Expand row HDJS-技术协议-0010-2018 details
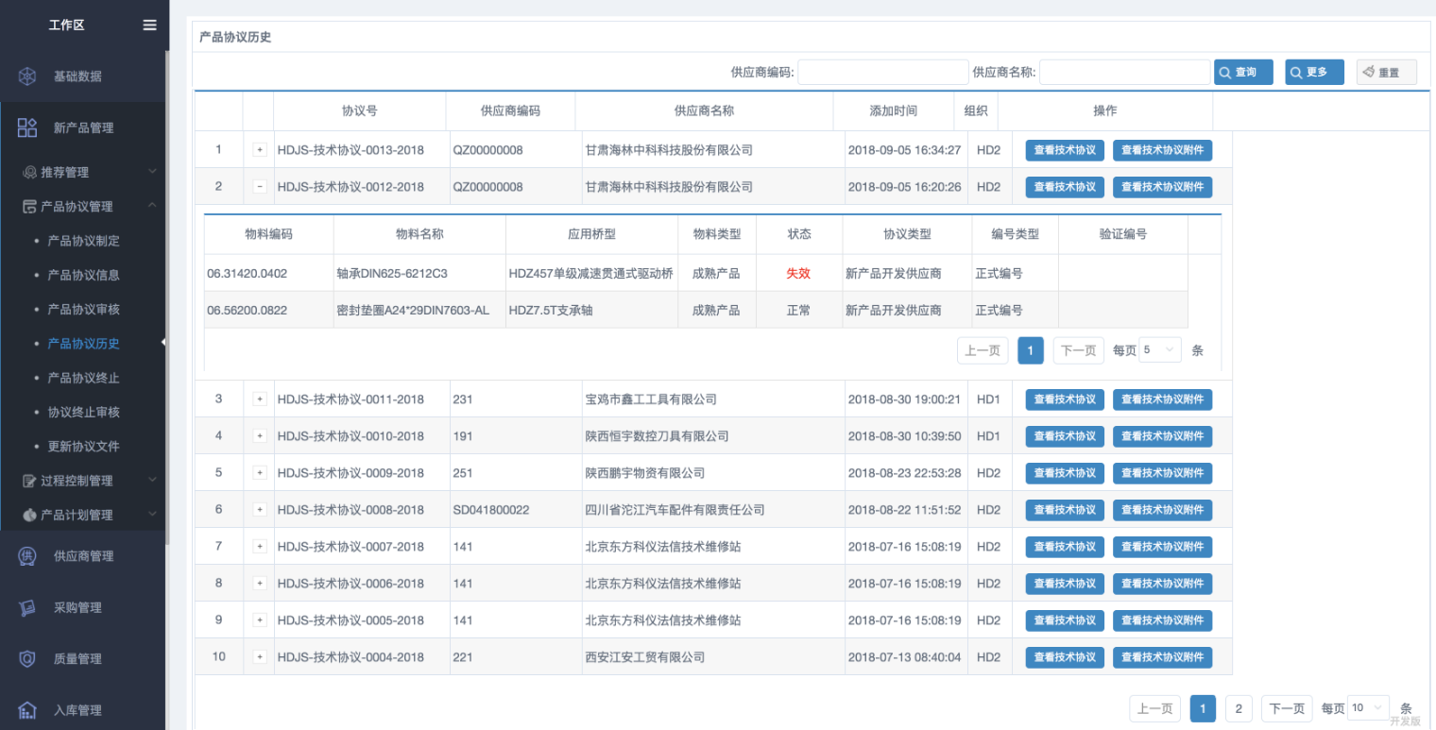 (260, 435)
